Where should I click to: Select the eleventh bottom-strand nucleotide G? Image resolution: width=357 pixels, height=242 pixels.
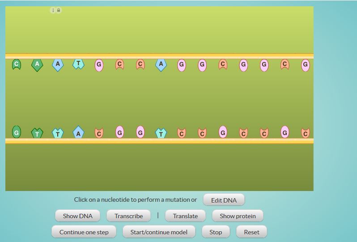coord(223,132)
